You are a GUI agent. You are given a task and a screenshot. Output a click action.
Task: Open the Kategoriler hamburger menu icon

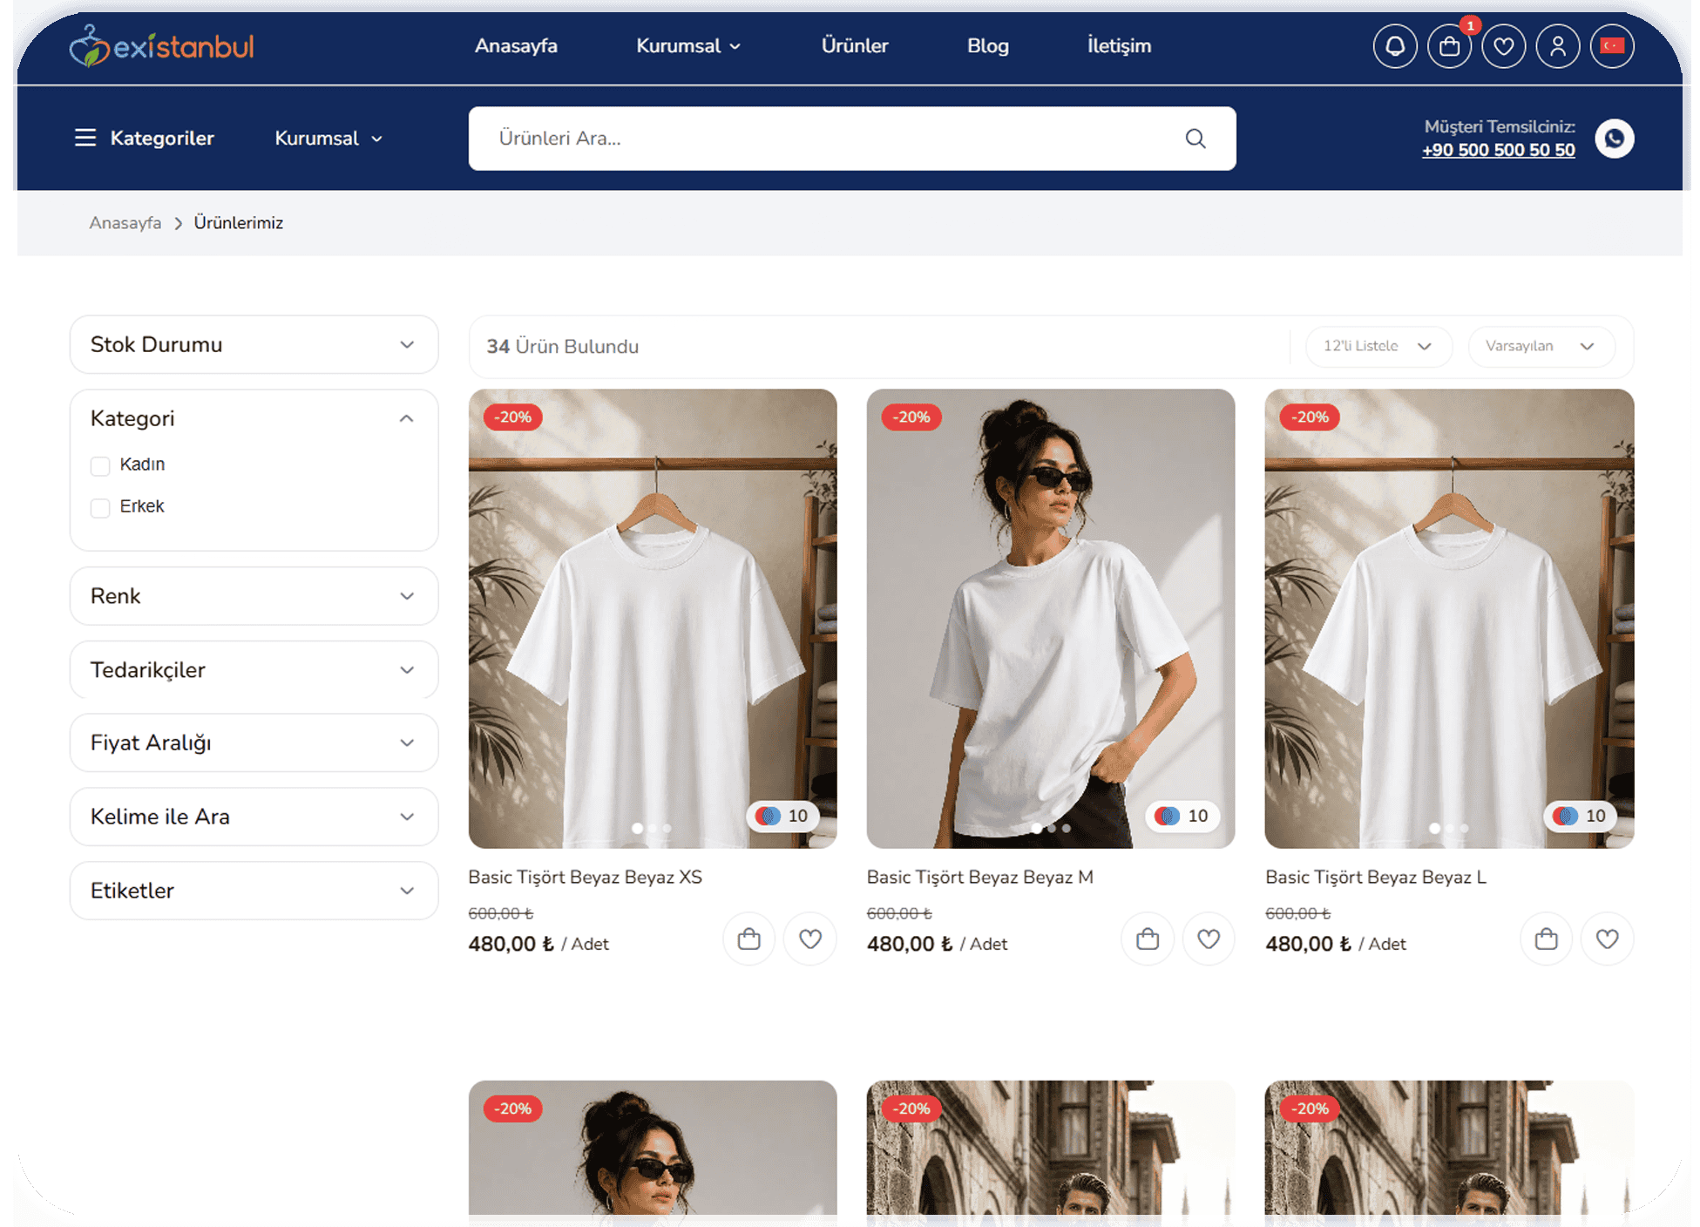[x=85, y=138]
